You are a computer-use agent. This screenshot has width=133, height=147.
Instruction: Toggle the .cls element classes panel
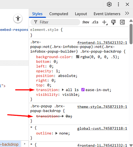(95, 22)
